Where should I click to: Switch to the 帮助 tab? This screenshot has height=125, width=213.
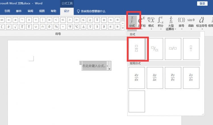pyautogui.click(x=53, y=11)
